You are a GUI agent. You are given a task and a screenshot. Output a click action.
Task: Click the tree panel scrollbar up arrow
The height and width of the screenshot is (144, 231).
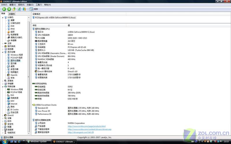click(29, 17)
